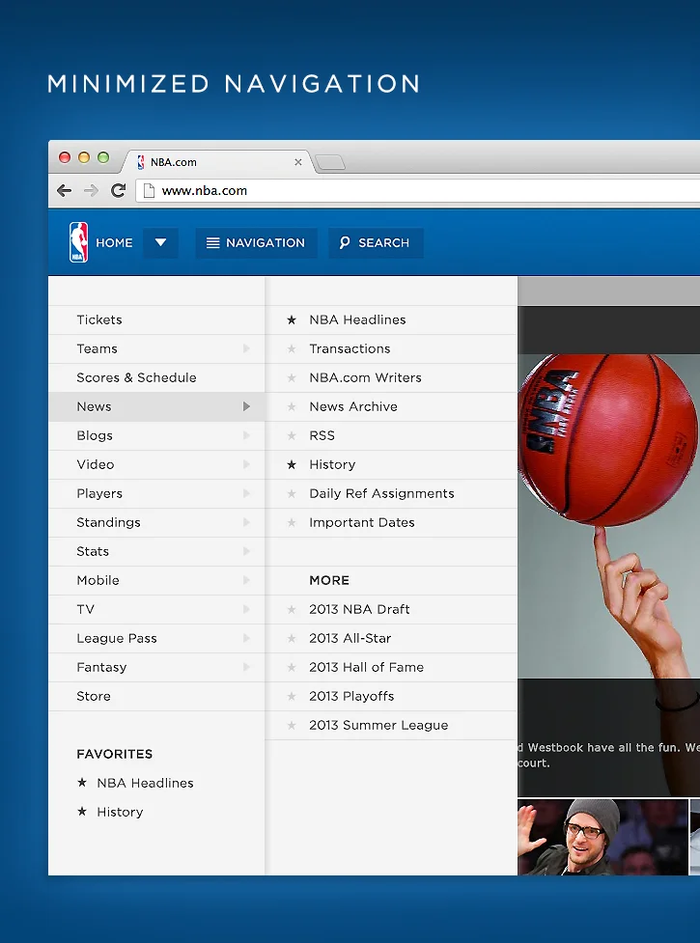Select Standings in the navigation menu

pyautogui.click(x=156, y=522)
